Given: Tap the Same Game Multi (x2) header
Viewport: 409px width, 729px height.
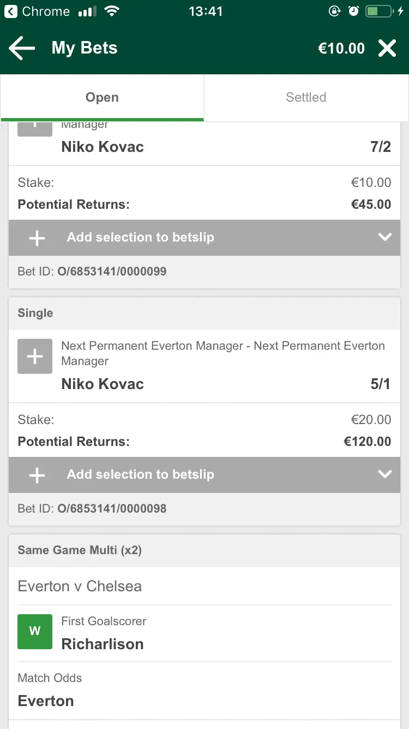Looking at the screenshot, I should pyautogui.click(x=80, y=550).
